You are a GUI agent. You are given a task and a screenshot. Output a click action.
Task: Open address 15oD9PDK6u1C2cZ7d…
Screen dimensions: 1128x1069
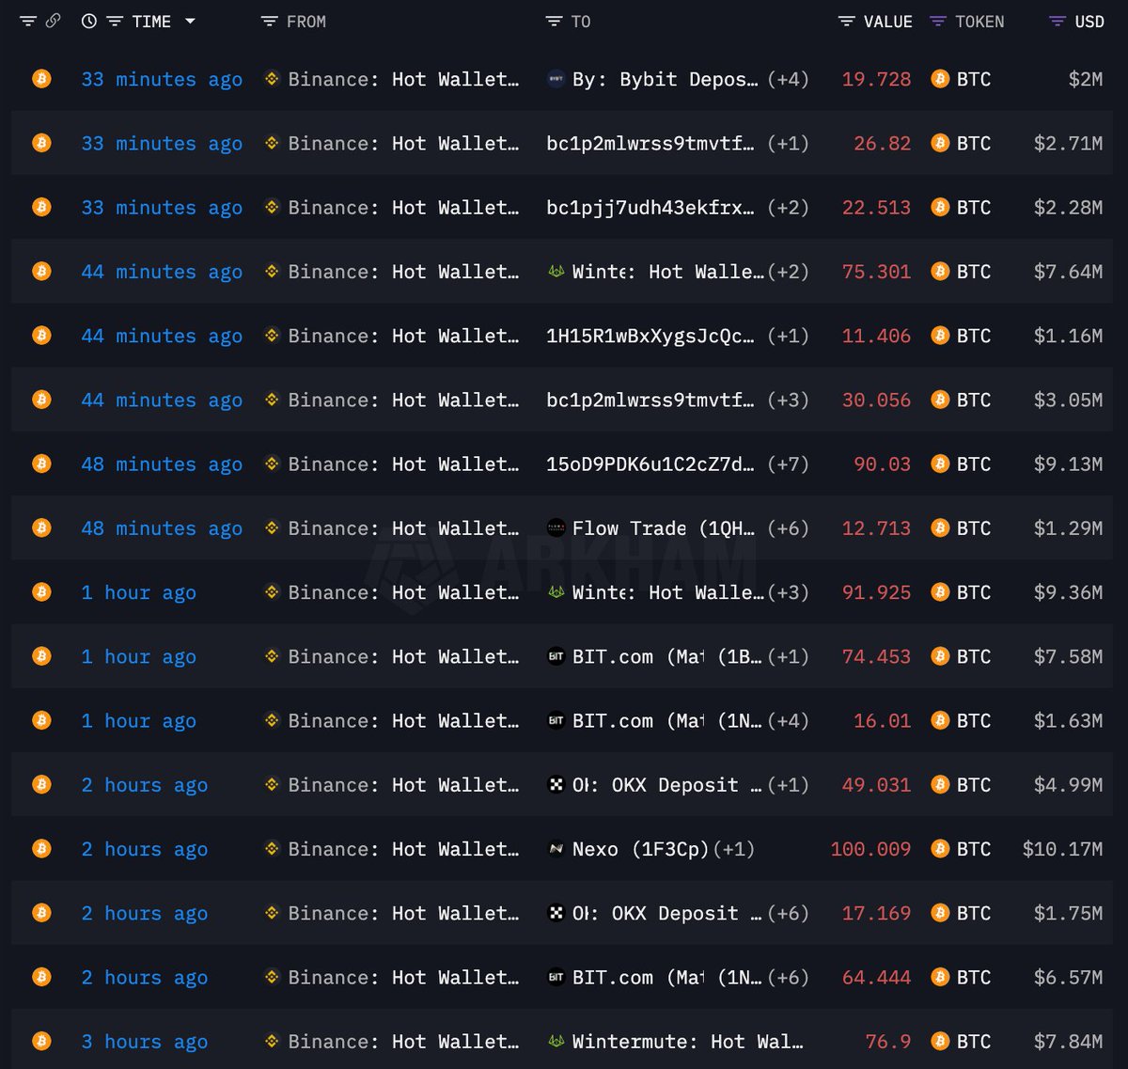tap(650, 464)
